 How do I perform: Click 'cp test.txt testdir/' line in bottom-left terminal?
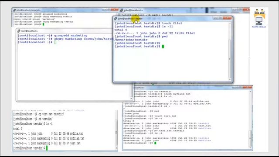(39, 114)
